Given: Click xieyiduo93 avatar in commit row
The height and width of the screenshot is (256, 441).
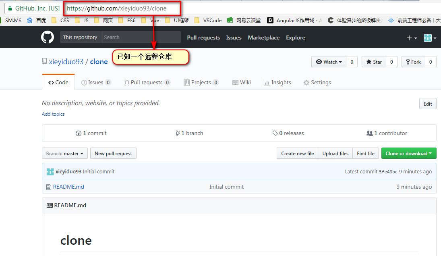Looking at the screenshot, I should pos(50,171).
